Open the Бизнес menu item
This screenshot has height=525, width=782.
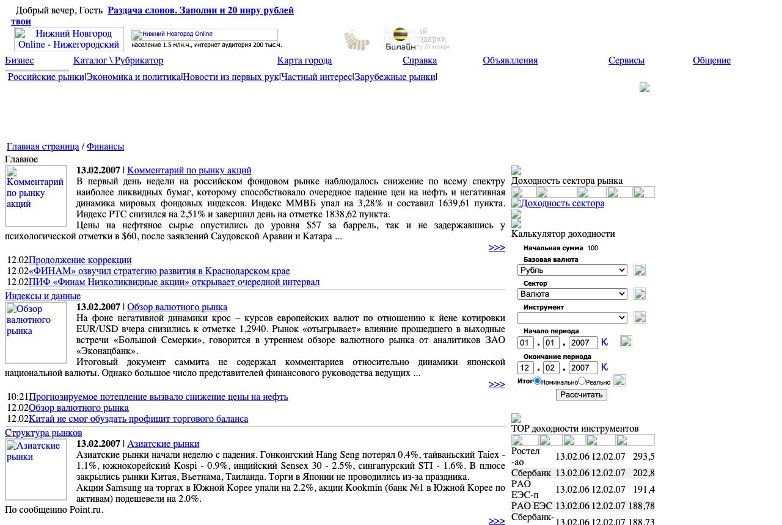coord(20,60)
